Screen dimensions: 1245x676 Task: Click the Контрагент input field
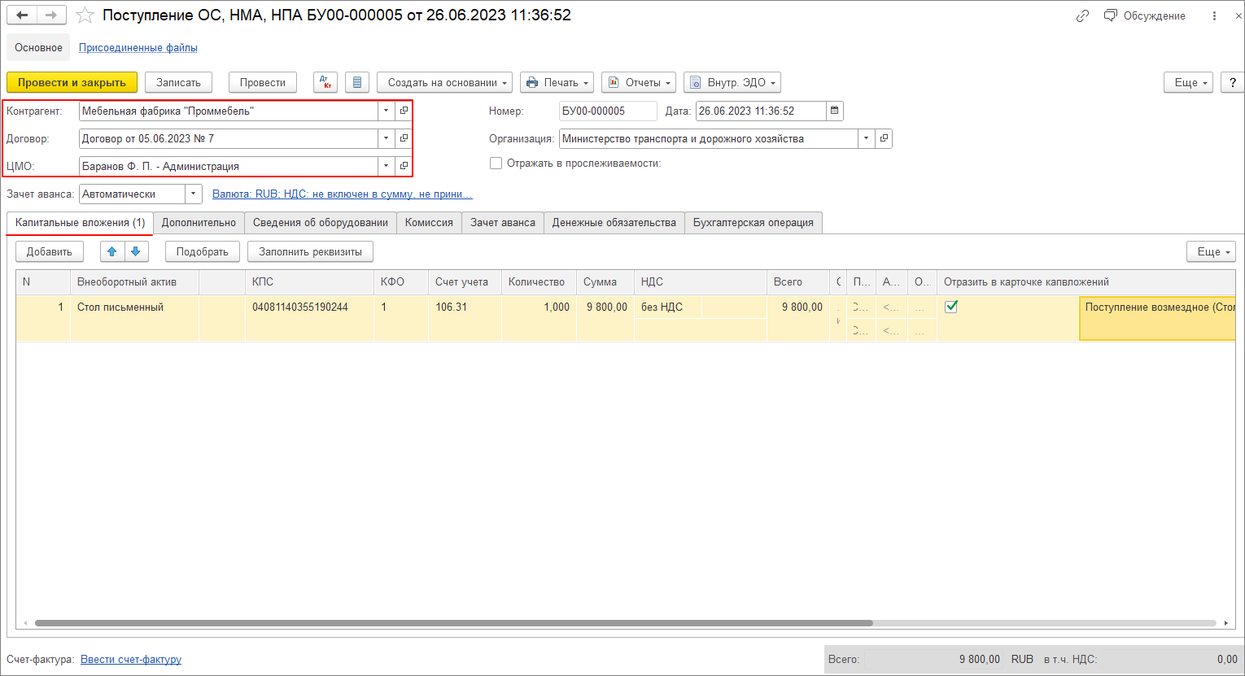click(229, 111)
